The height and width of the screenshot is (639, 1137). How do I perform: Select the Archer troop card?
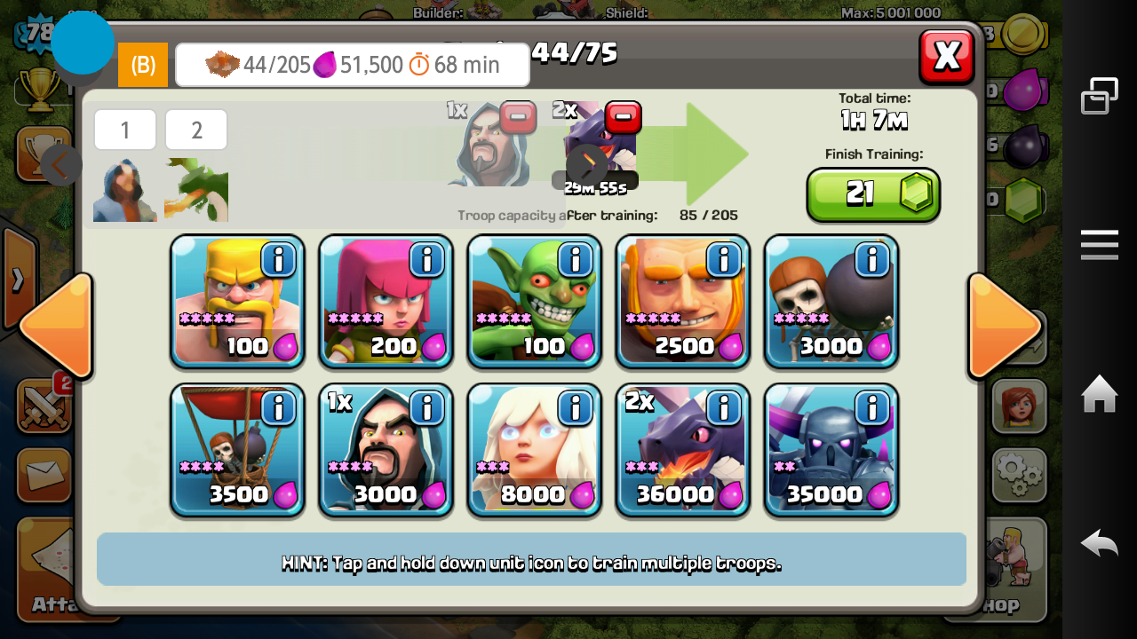pyautogui.click(x=386, y=302)
